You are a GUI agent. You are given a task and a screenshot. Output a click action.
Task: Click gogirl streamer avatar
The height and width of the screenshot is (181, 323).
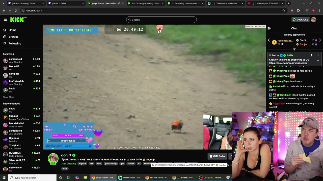[53, 159]
